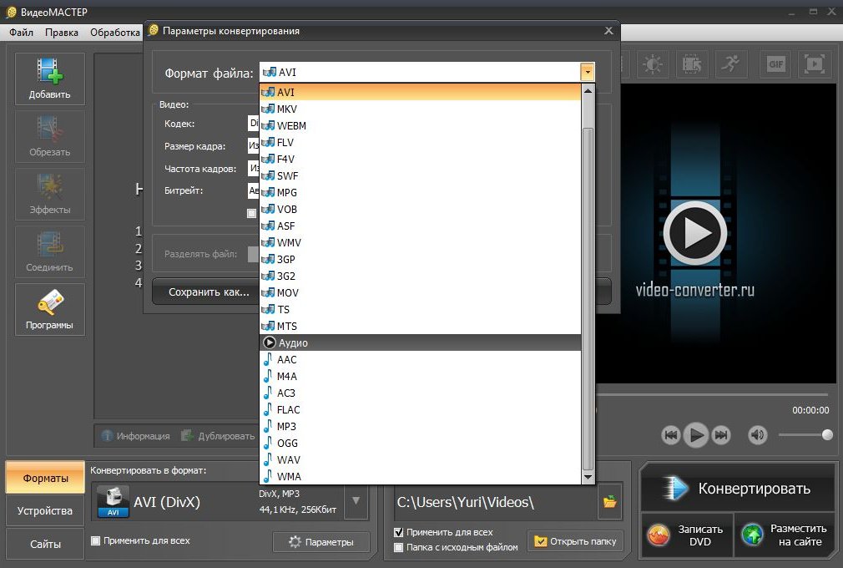Image resolution: width=843 pixels, height=568 pixels.
Task: Open the Правка menu
Action: (x=61, y=33)
